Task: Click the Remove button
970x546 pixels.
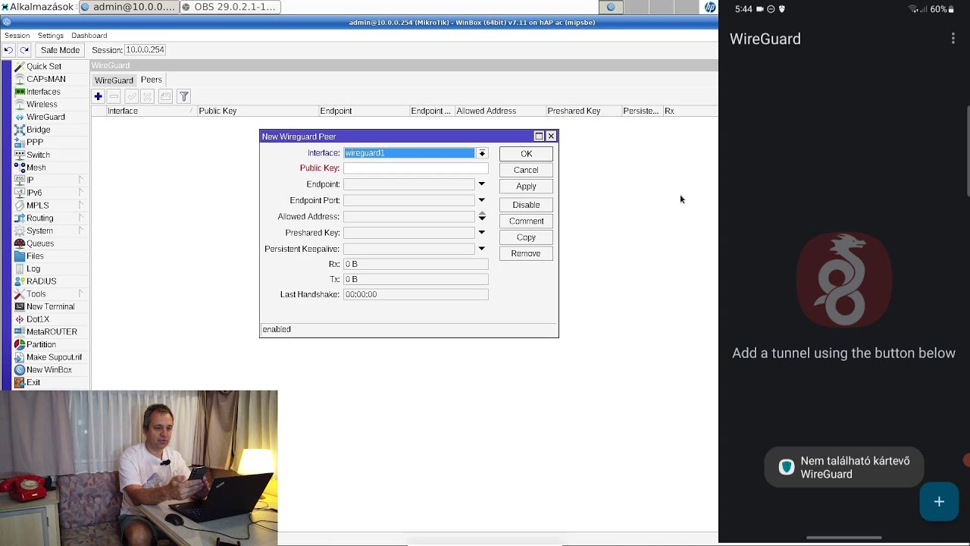Action: point(526,253)
